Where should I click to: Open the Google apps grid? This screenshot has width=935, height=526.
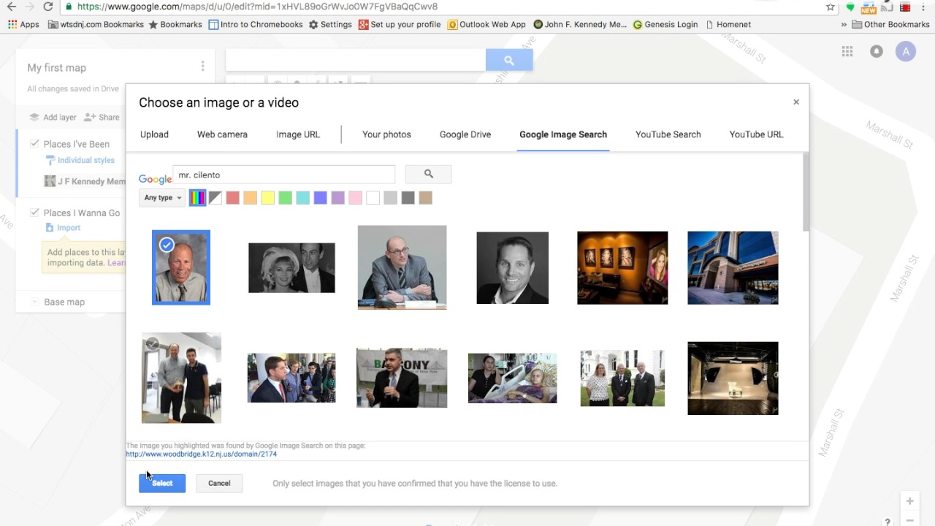pyautogui.click(x=847, y=51)
